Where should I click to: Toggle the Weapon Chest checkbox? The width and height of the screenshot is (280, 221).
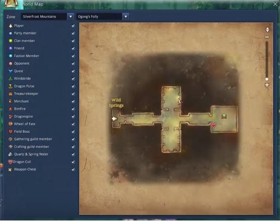pyautogui.click(x=73, y=170)
